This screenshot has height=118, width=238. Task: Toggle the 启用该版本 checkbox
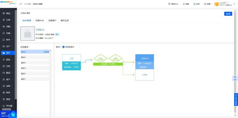tap(64, 47)
